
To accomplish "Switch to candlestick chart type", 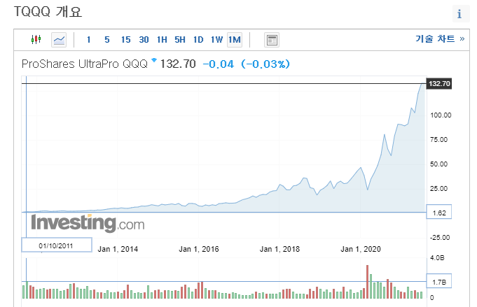I will pos(36,39).
